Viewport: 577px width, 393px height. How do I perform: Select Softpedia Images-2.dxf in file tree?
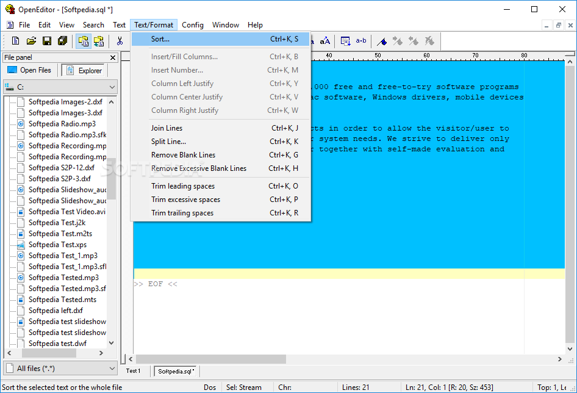65,102
